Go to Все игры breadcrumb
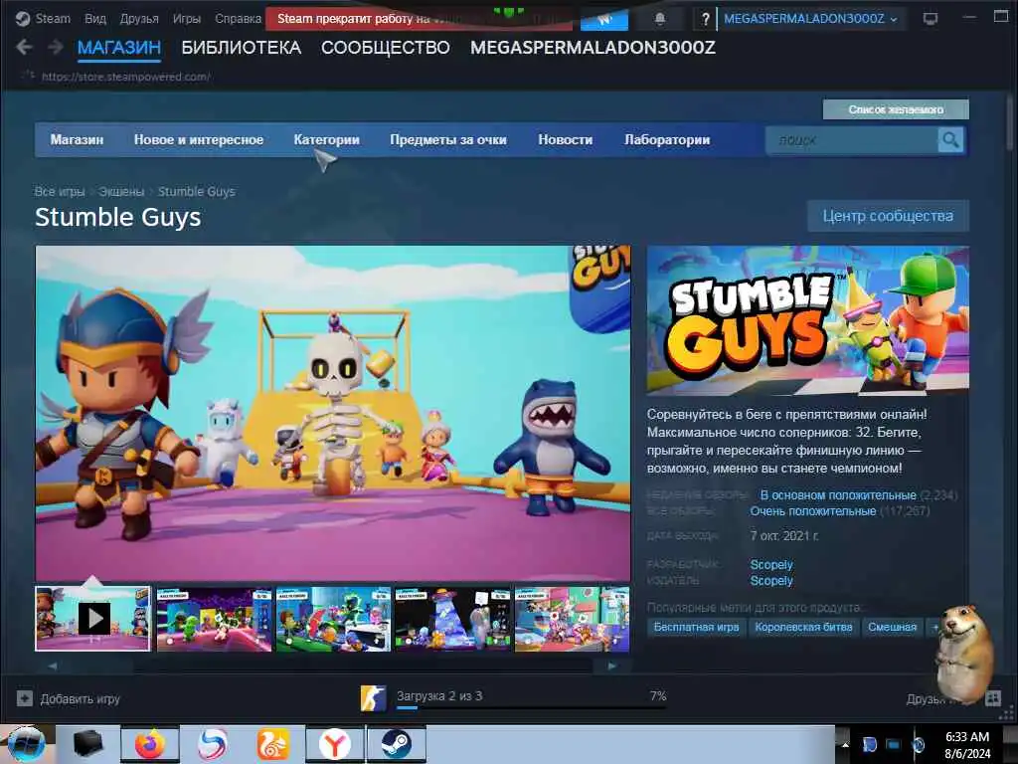1018x764 pixels. coord(59,192)
